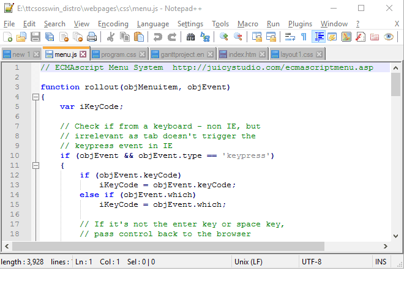Click the Print toolbar icon
This screenshot has width=404, height=287.
point(92,37)
